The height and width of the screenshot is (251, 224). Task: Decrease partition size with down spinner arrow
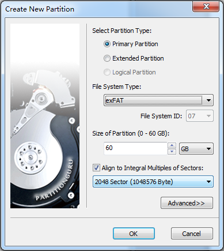coord(172,152)
